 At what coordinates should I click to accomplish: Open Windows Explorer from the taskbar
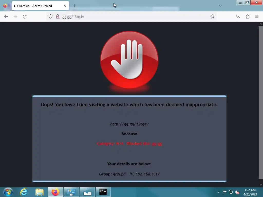pyautogui.click(x=40, y=192)
